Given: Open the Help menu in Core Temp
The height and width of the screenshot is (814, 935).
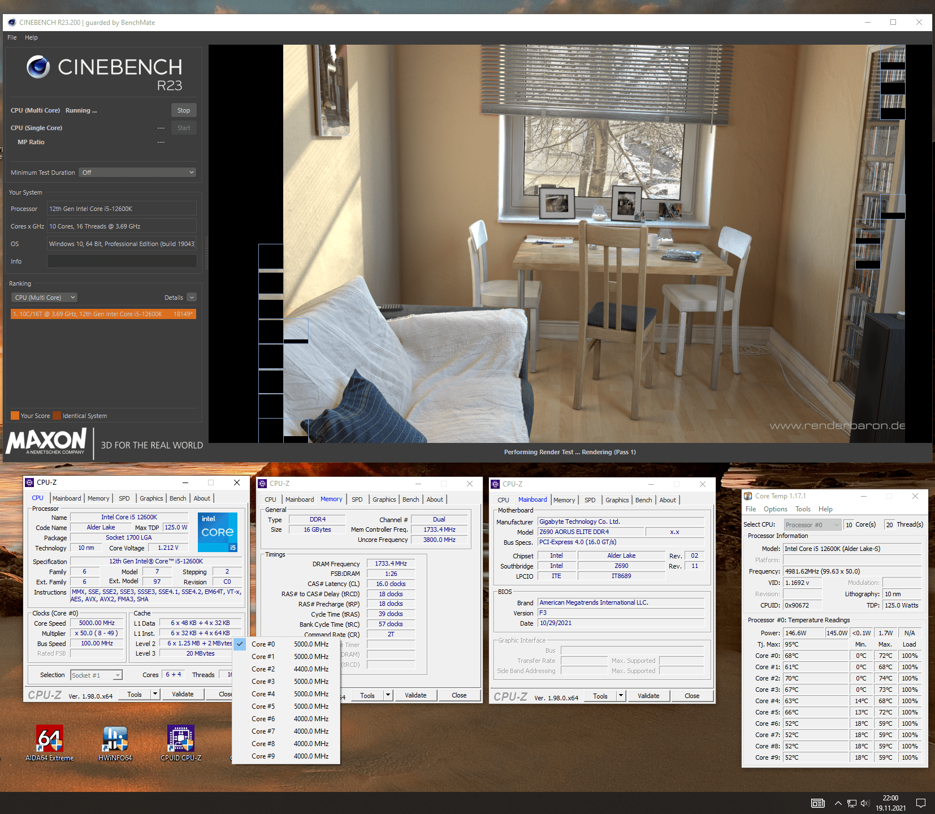Looking at the screenshot, I should pos(825,509).
